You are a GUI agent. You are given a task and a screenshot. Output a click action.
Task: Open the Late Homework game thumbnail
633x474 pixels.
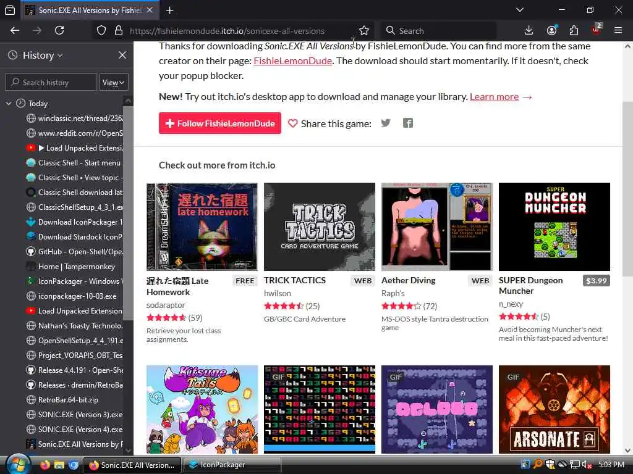pos(202,227)
